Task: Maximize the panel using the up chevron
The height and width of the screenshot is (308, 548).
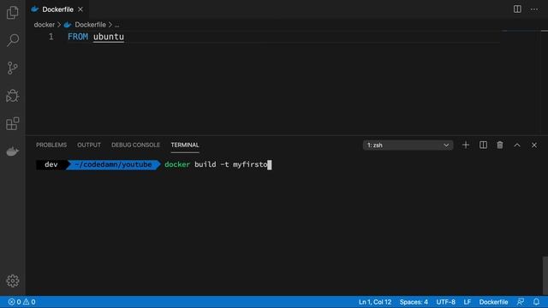Action: click(517, 145)
